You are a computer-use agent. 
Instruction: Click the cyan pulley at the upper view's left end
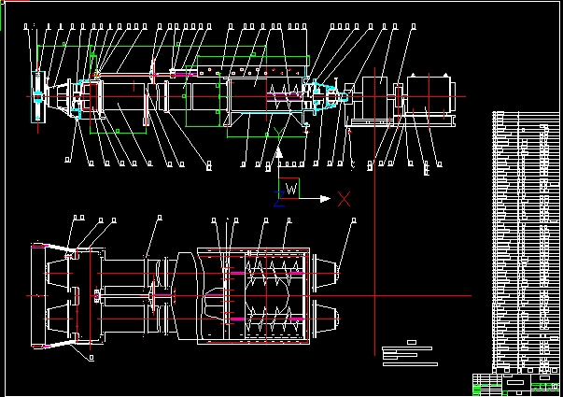coord(38,97)
